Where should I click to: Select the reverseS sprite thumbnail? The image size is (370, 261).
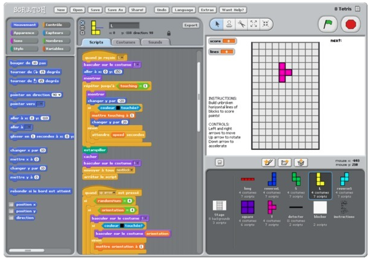pos(345,185)
